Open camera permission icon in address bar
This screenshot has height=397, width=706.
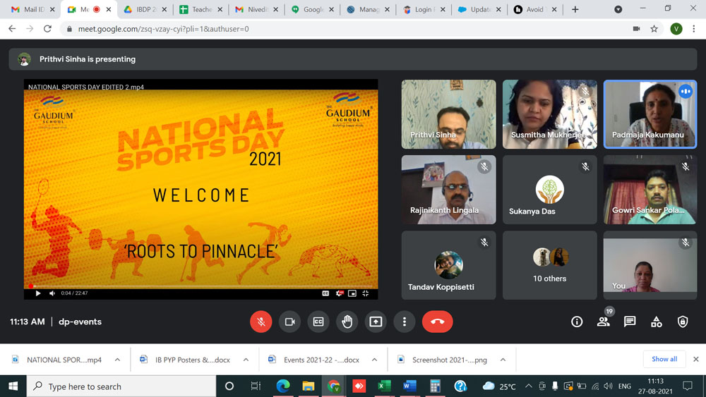[x=636, y=29]
